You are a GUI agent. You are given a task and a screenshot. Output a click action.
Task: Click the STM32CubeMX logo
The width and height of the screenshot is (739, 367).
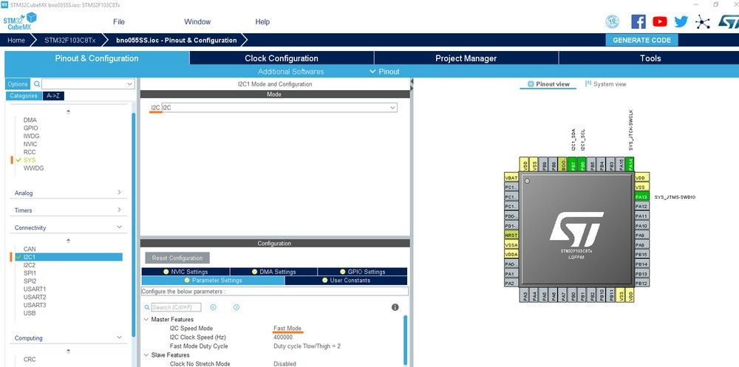20,21
